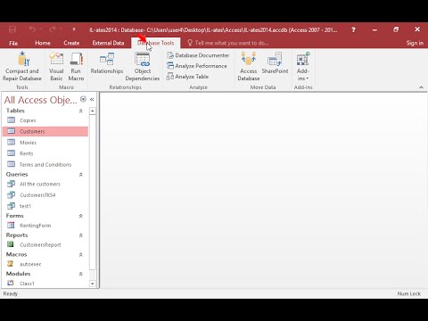Image resolution: width=428 pixels, height=321 pixels.
Task: Open the Relationships window
Action: click(x=107, y=63)
